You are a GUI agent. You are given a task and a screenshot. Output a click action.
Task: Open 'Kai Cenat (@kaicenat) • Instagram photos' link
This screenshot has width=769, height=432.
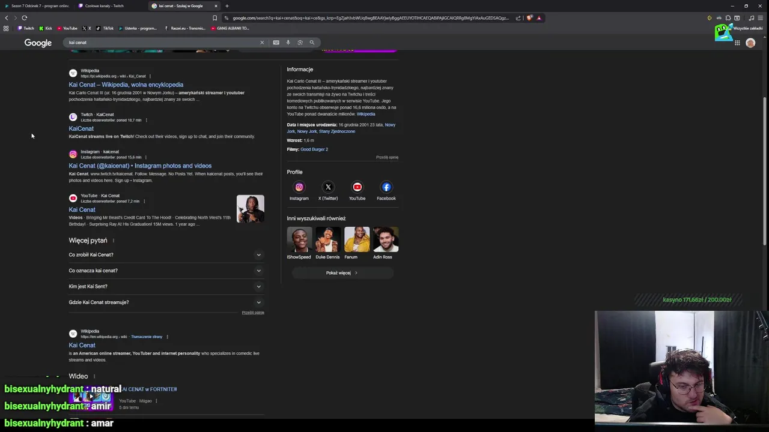click(x=140, y=166)
